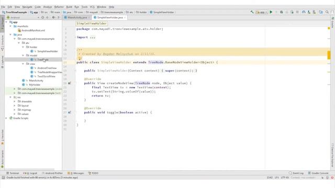Image resolution: width=335 pixels, height=188 pixels.
Task: Expand the drawable folder
Action: [x=15, y=101]
